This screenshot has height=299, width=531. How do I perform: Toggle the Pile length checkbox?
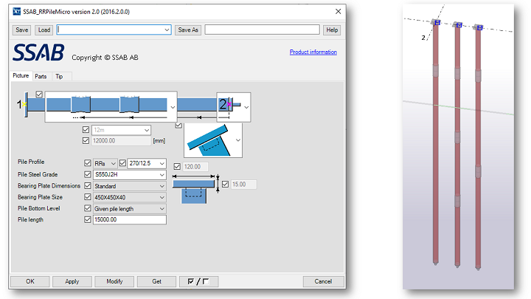click(x=88, y=220)
